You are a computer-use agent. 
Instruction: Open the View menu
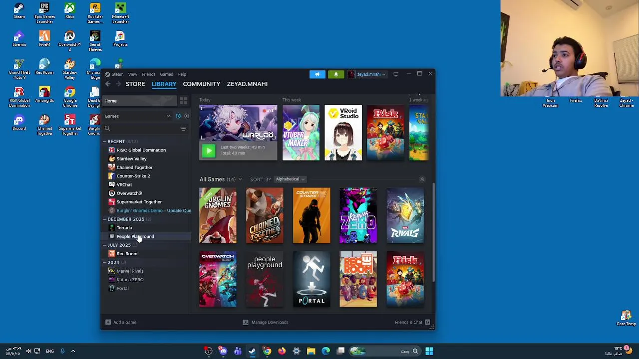(132, 74)
